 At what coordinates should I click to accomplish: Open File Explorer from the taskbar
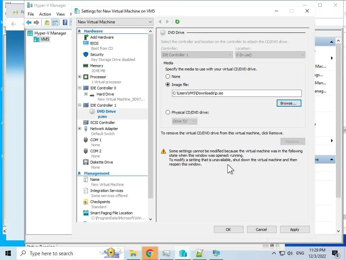click(x=133, y=253)
